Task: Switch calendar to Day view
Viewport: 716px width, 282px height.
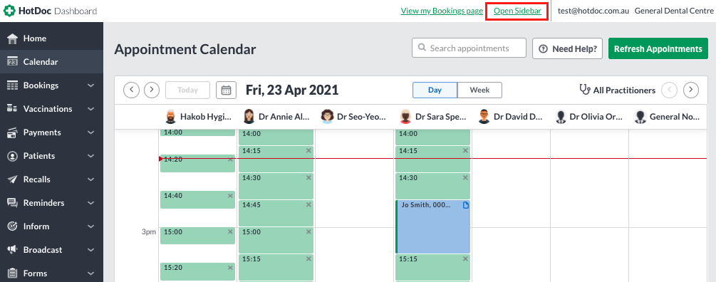Action: (435, 90)
